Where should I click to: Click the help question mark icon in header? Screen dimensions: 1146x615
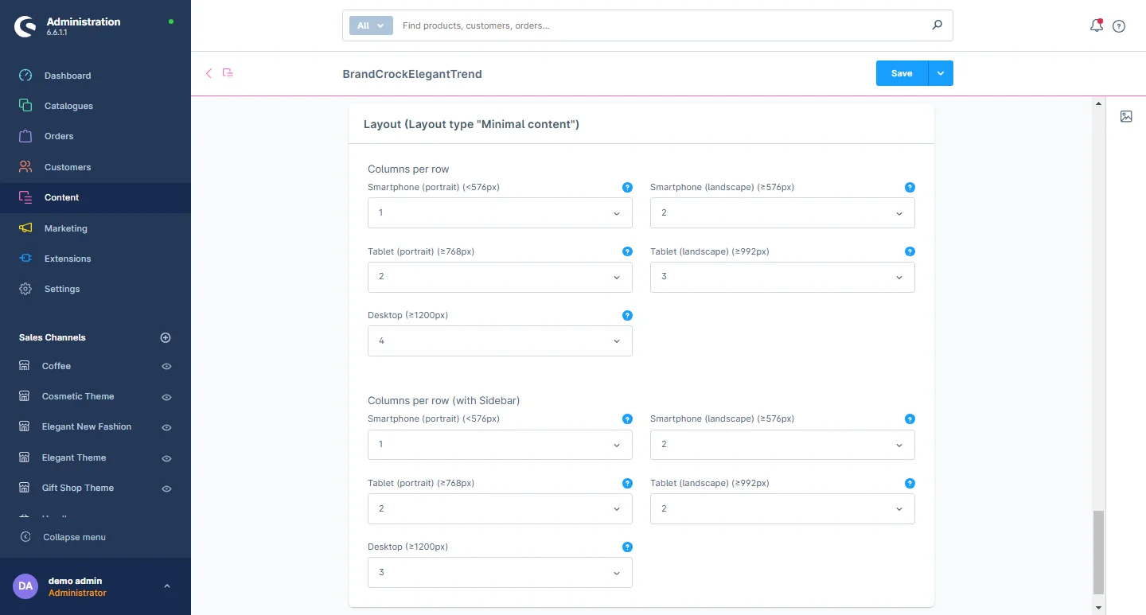1119,26
